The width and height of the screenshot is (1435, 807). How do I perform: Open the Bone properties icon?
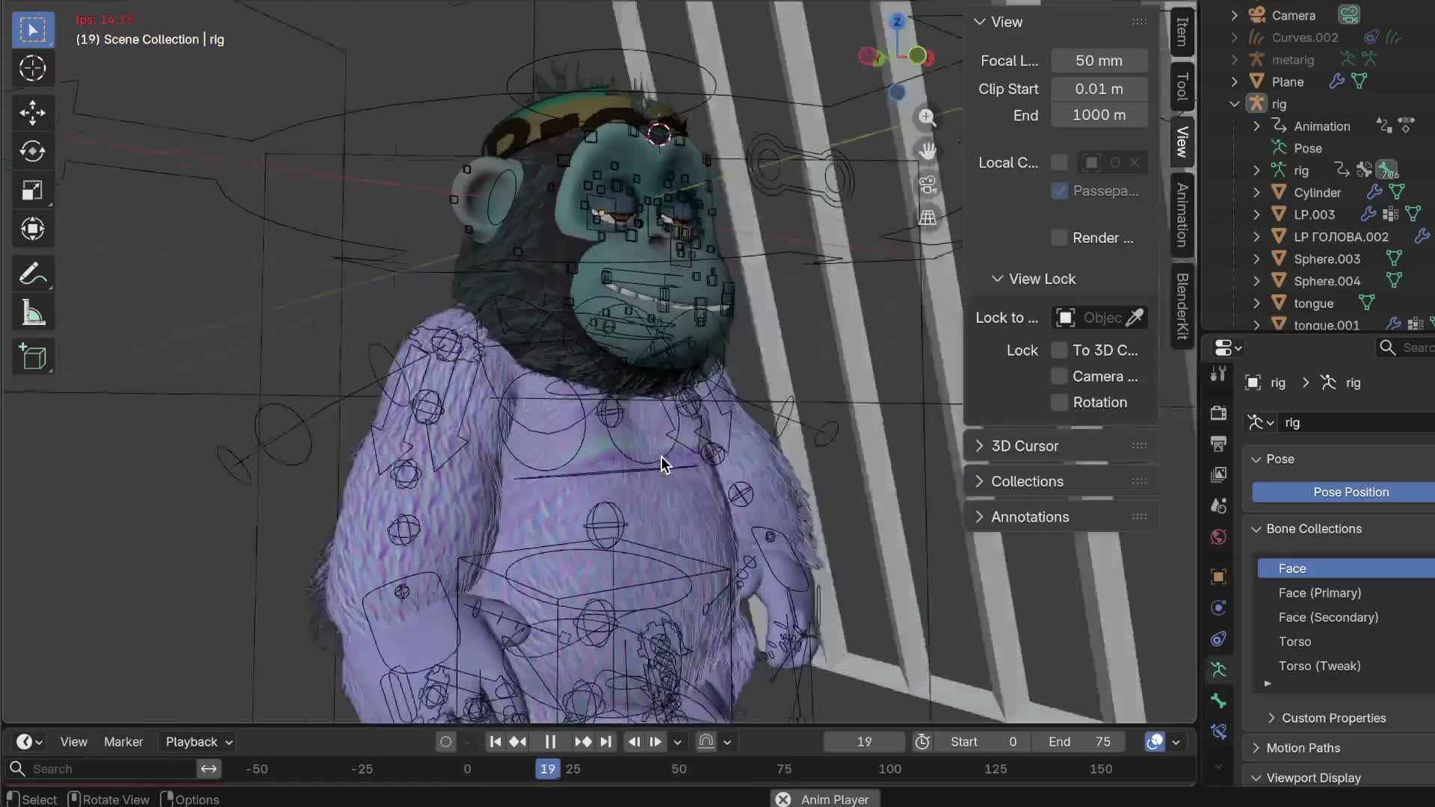tap(1218, 701)
